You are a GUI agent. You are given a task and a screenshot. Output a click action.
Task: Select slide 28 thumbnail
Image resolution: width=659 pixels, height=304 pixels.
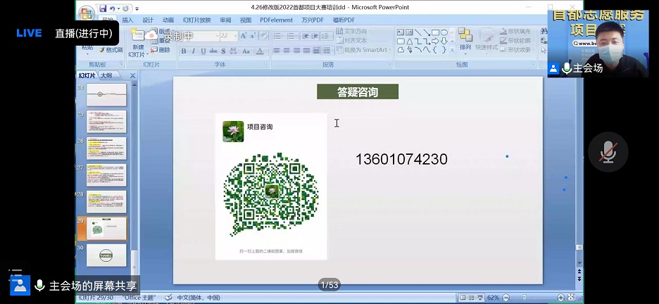106,202
